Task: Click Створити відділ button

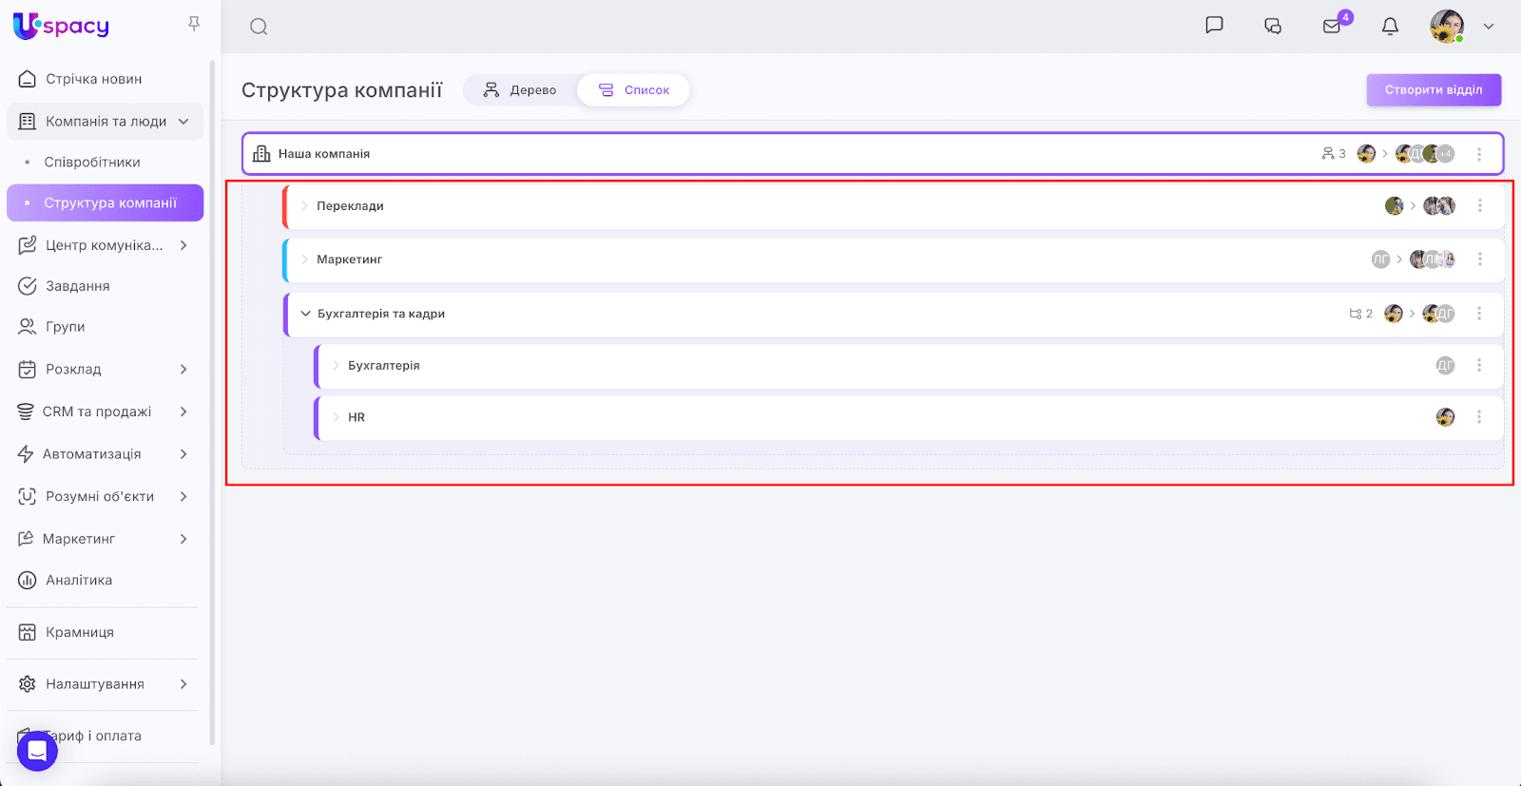Action: coord(1434,90)
